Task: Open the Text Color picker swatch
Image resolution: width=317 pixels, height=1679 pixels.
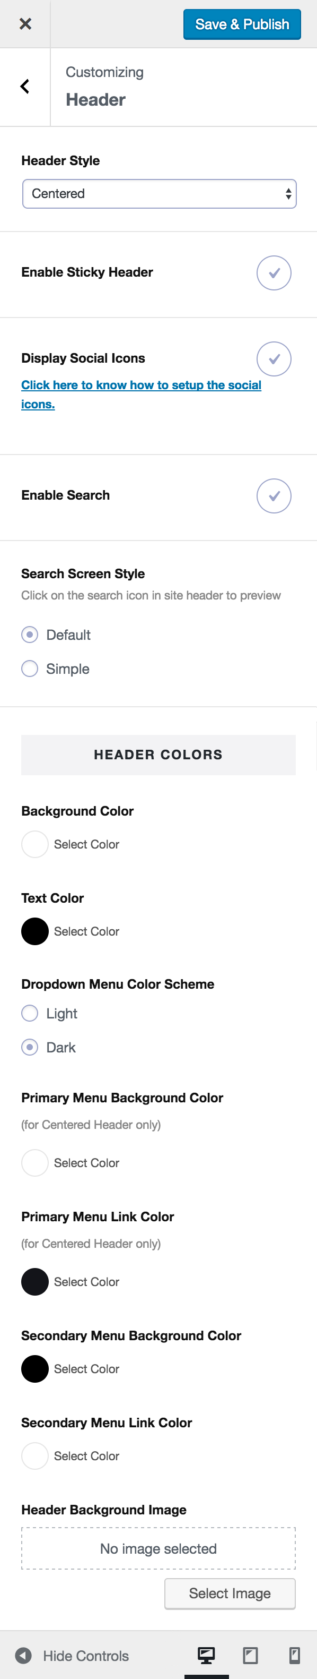Action: tap(34, 931)
